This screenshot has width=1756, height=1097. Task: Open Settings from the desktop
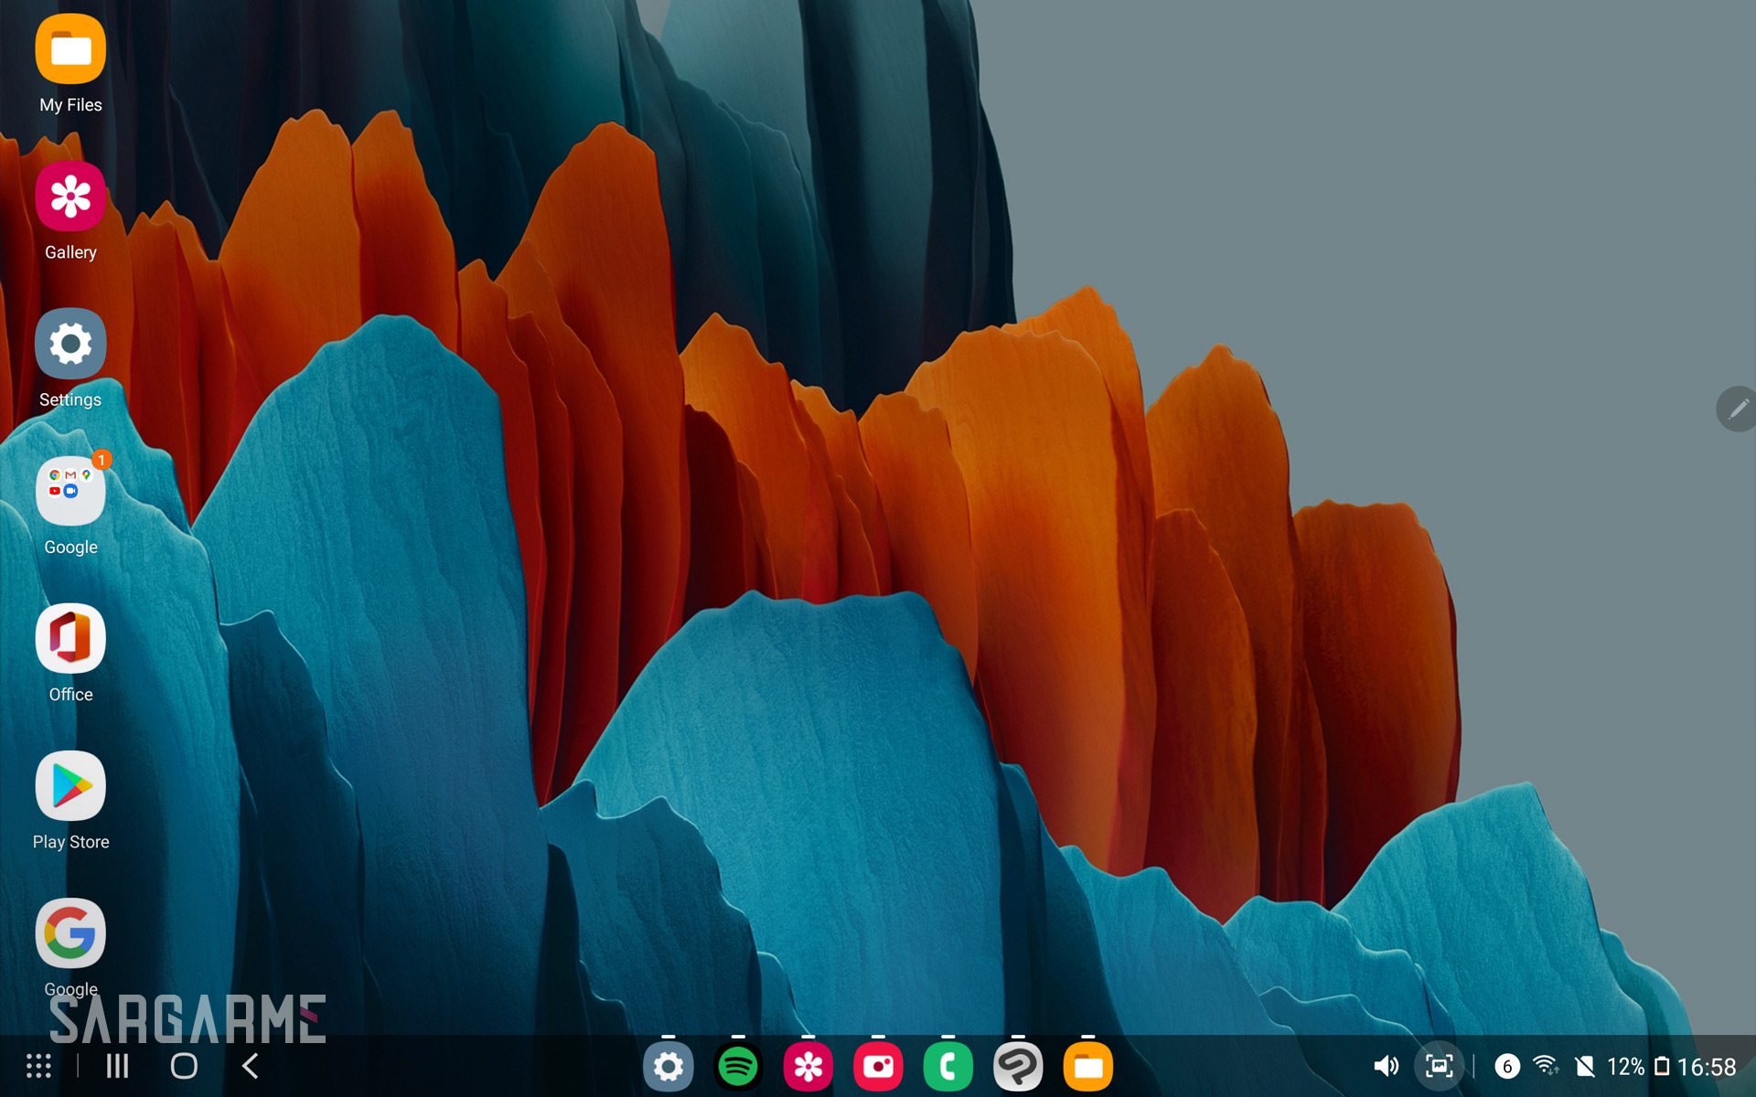click(70, 344)
